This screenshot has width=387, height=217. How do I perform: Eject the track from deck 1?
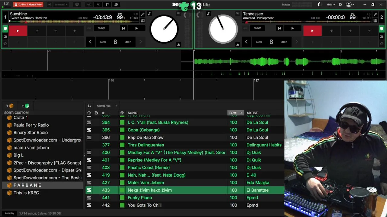(x=179, y=45)
